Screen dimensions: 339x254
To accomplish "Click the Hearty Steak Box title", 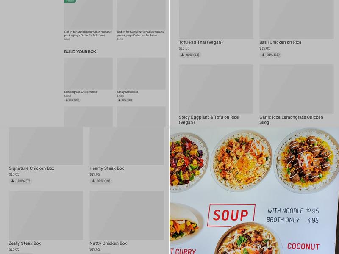I will coord(107,168).
